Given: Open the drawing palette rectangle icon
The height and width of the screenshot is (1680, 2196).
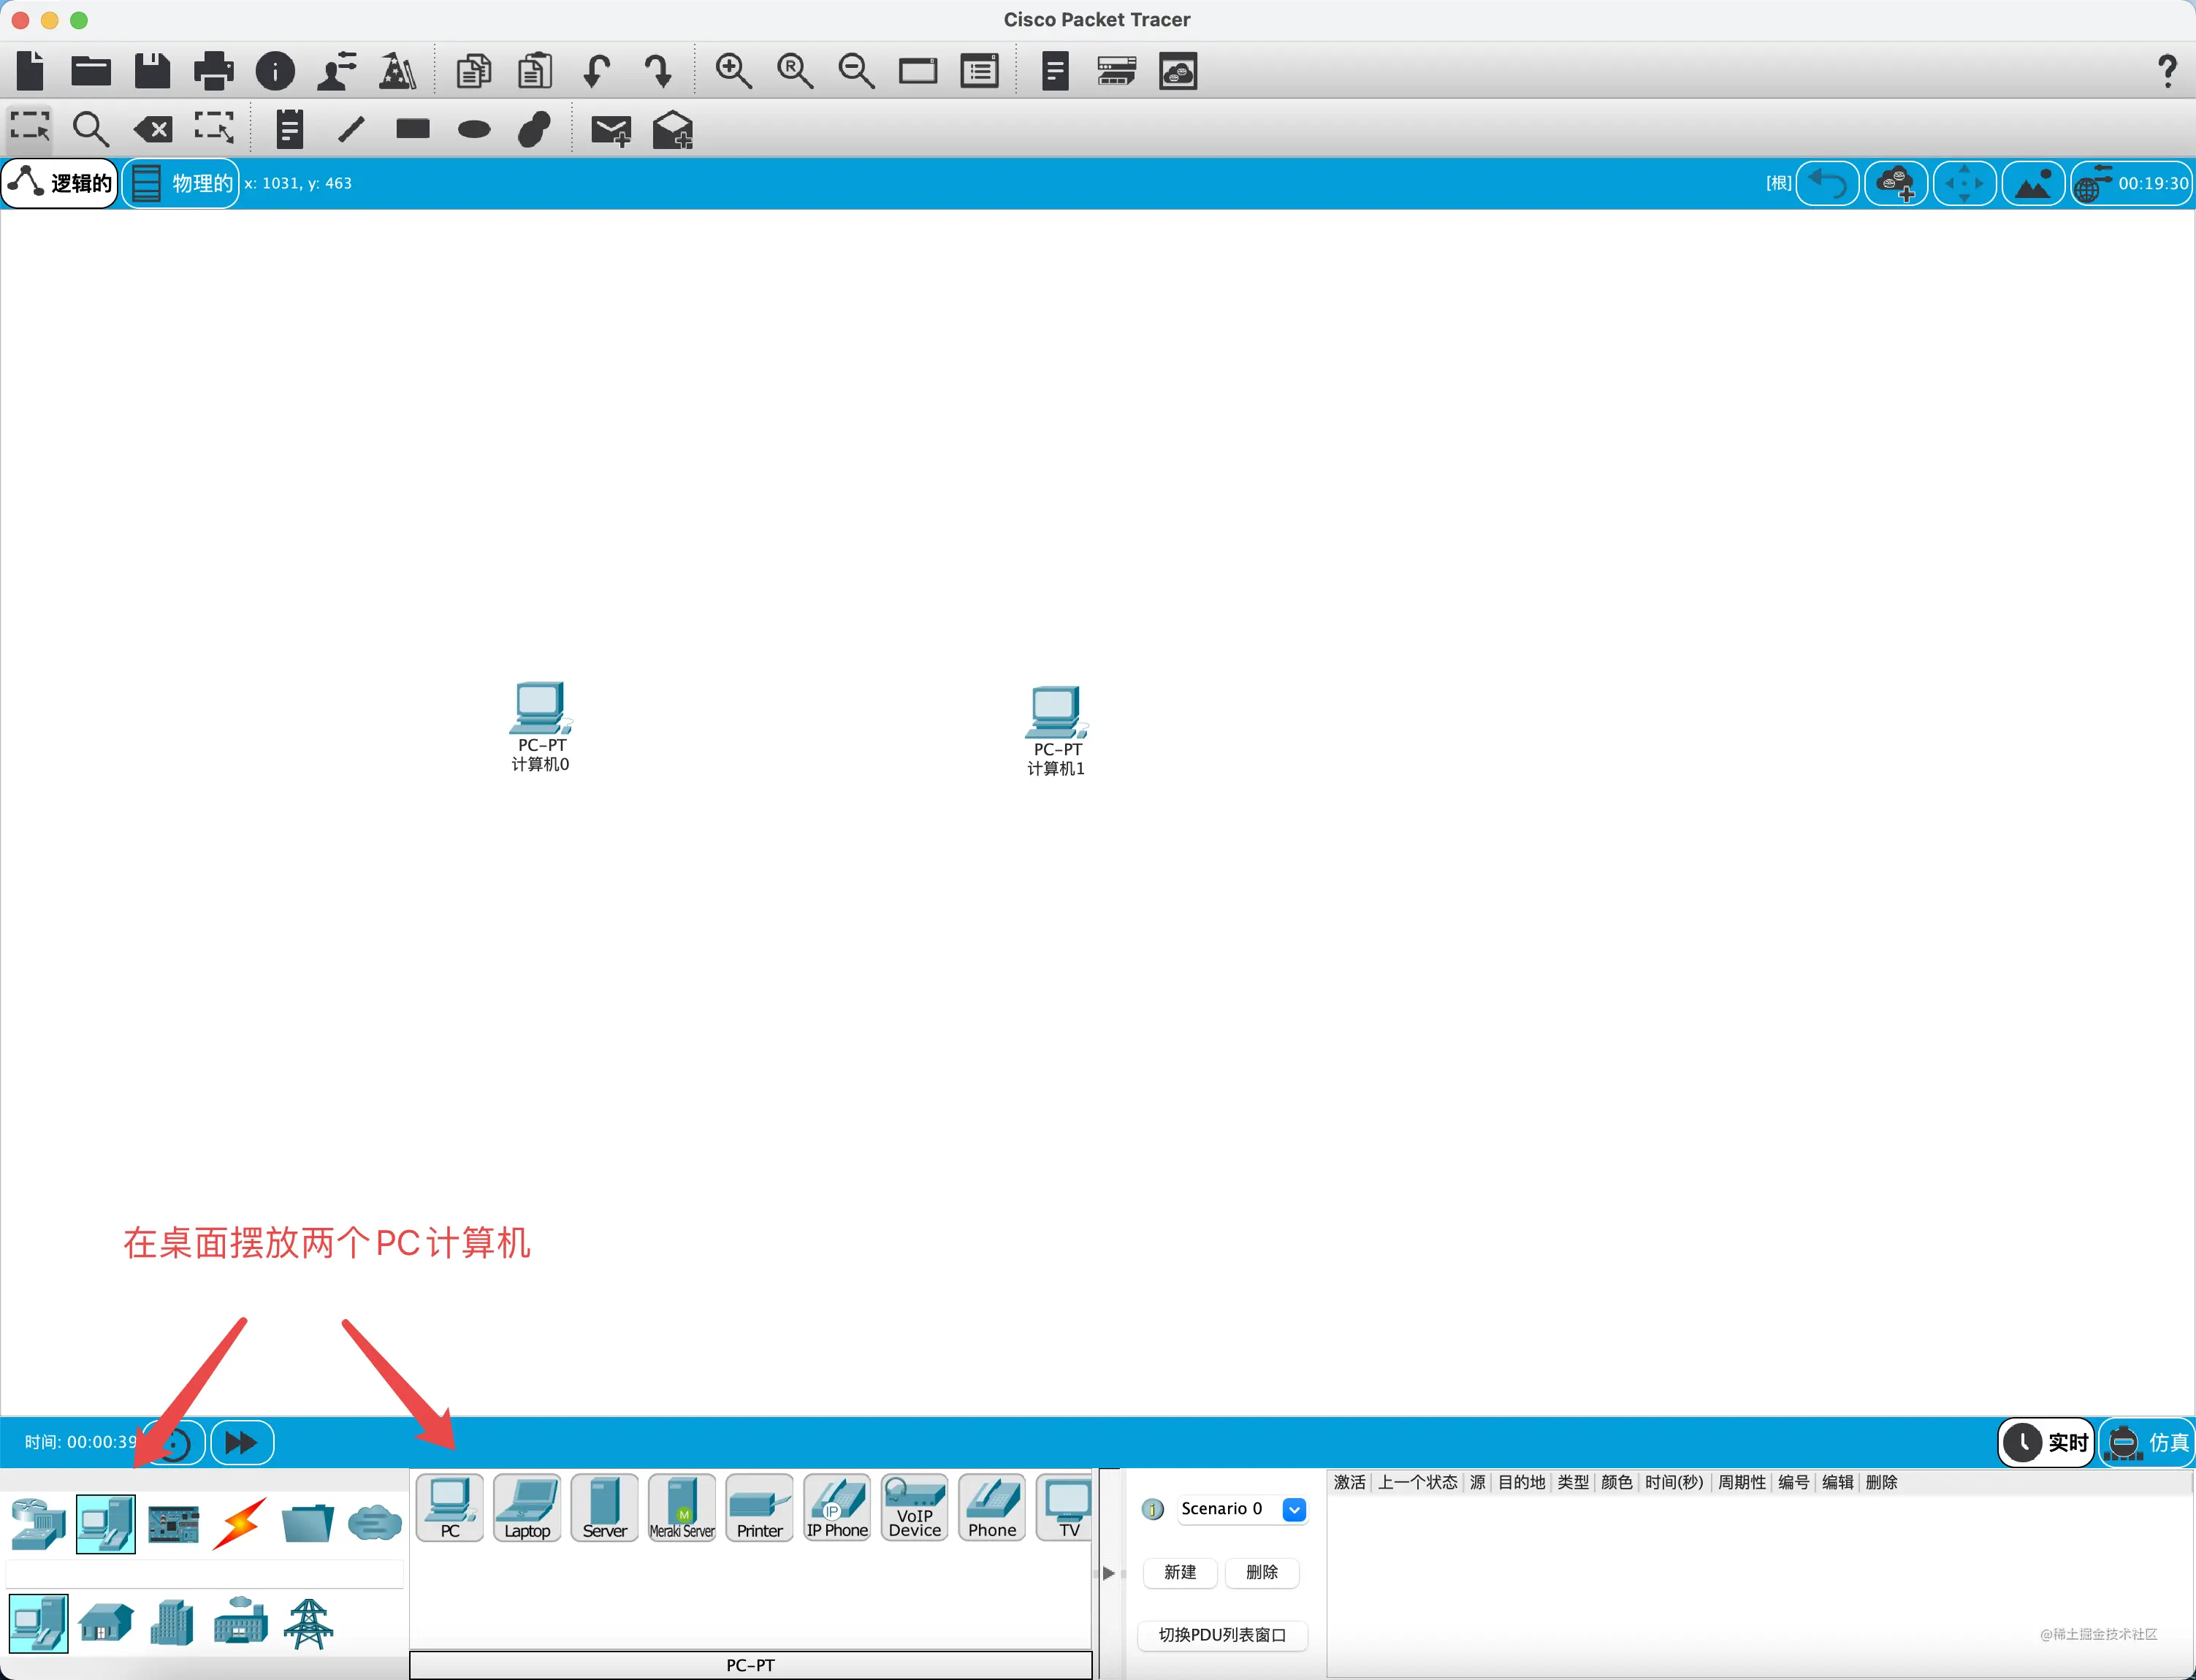Looking at the screenshot, I should point(917,71).
